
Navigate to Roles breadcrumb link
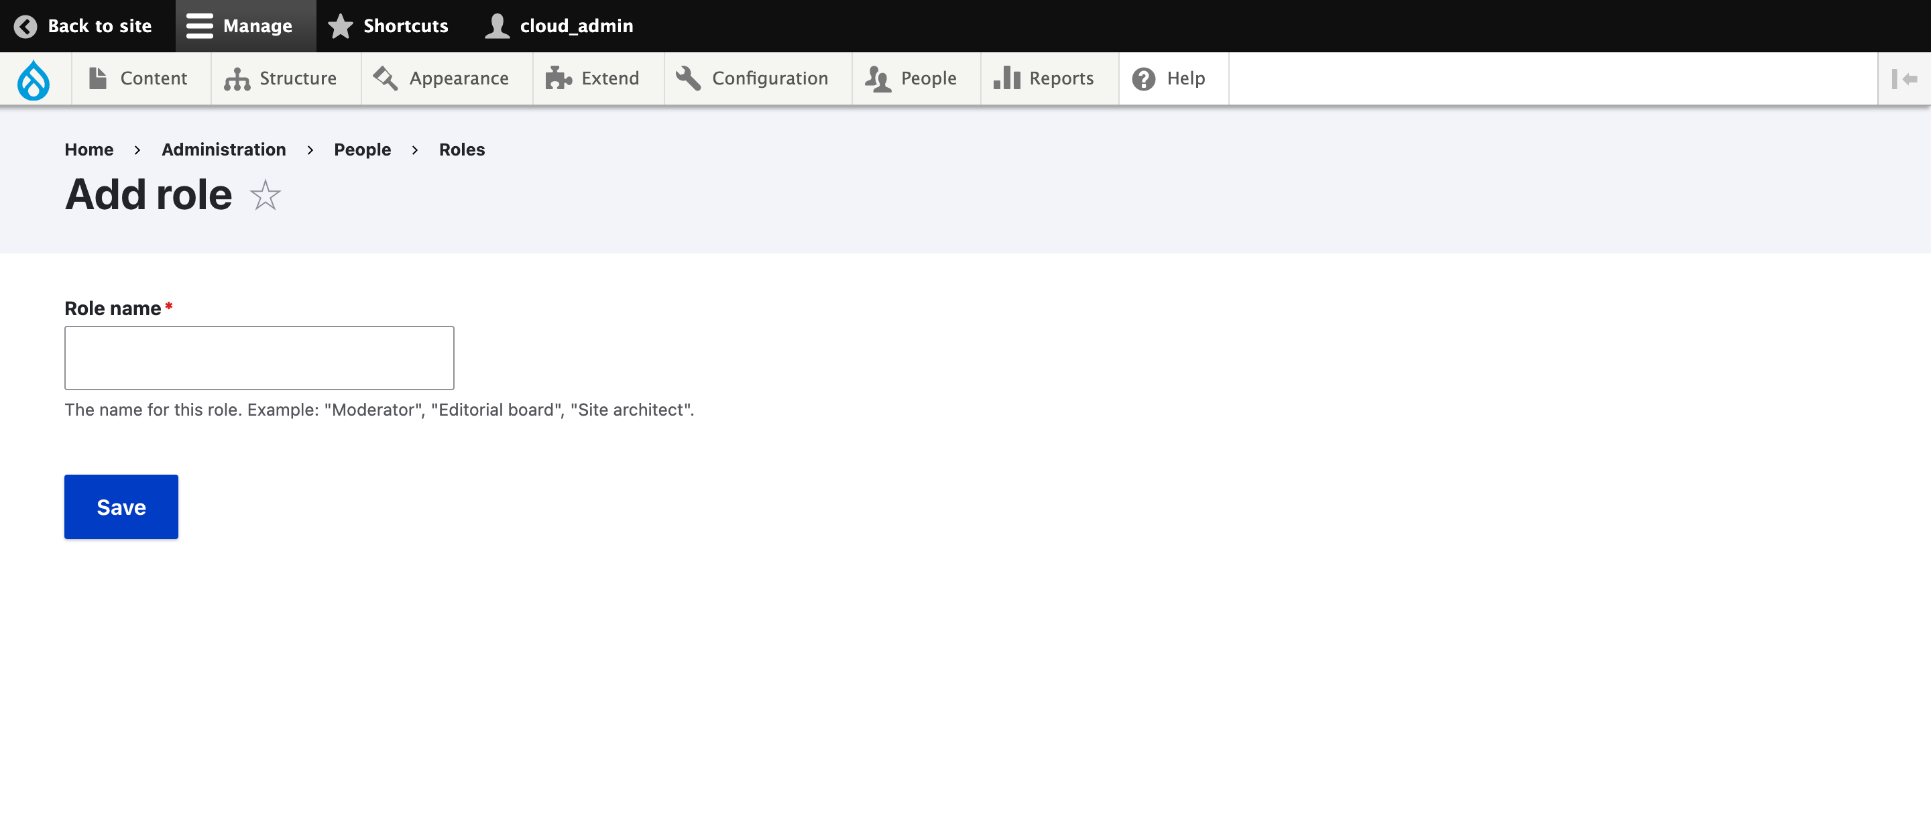pyautogui.click(x=461, y=150)
